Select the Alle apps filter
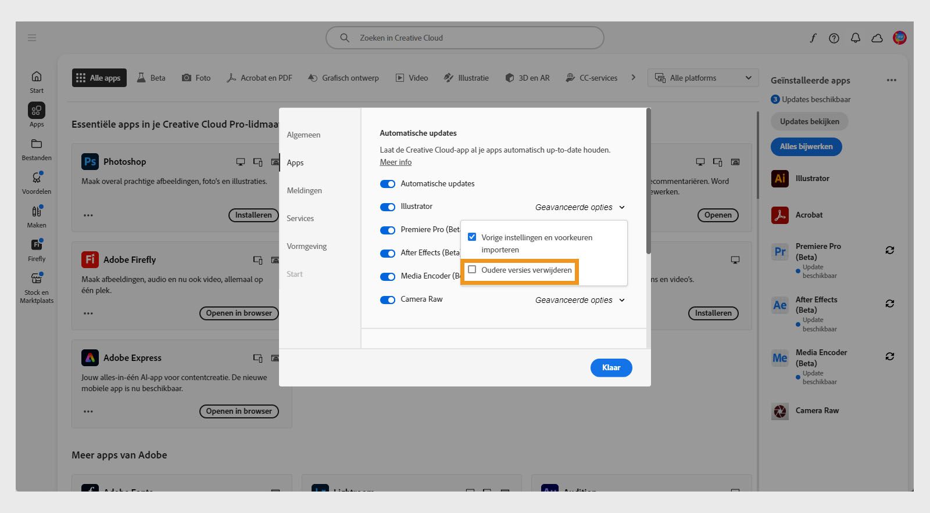The height and width of the screenshot is (513, 930). click(99, 78)
